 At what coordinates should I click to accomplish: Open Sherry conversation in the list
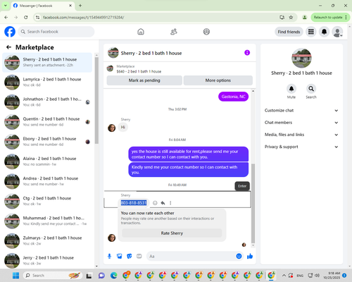pyautogui.click(x=47, y=62)
